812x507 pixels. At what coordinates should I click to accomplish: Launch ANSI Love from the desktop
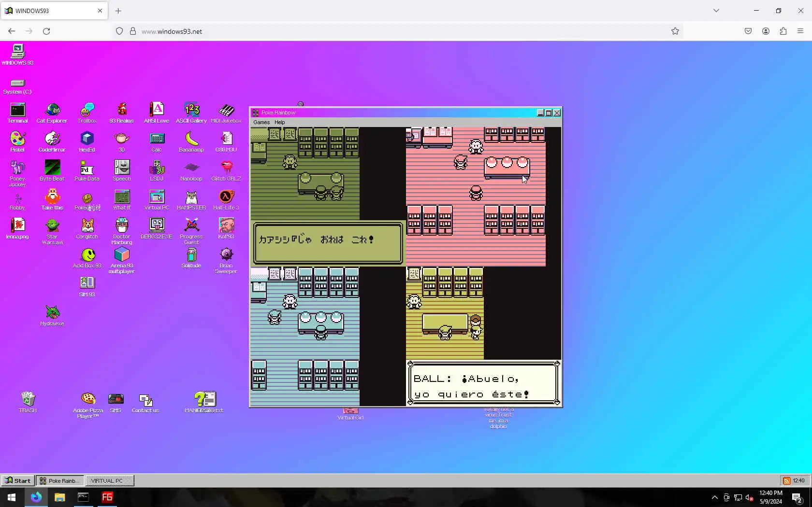(x=157, y=113)
